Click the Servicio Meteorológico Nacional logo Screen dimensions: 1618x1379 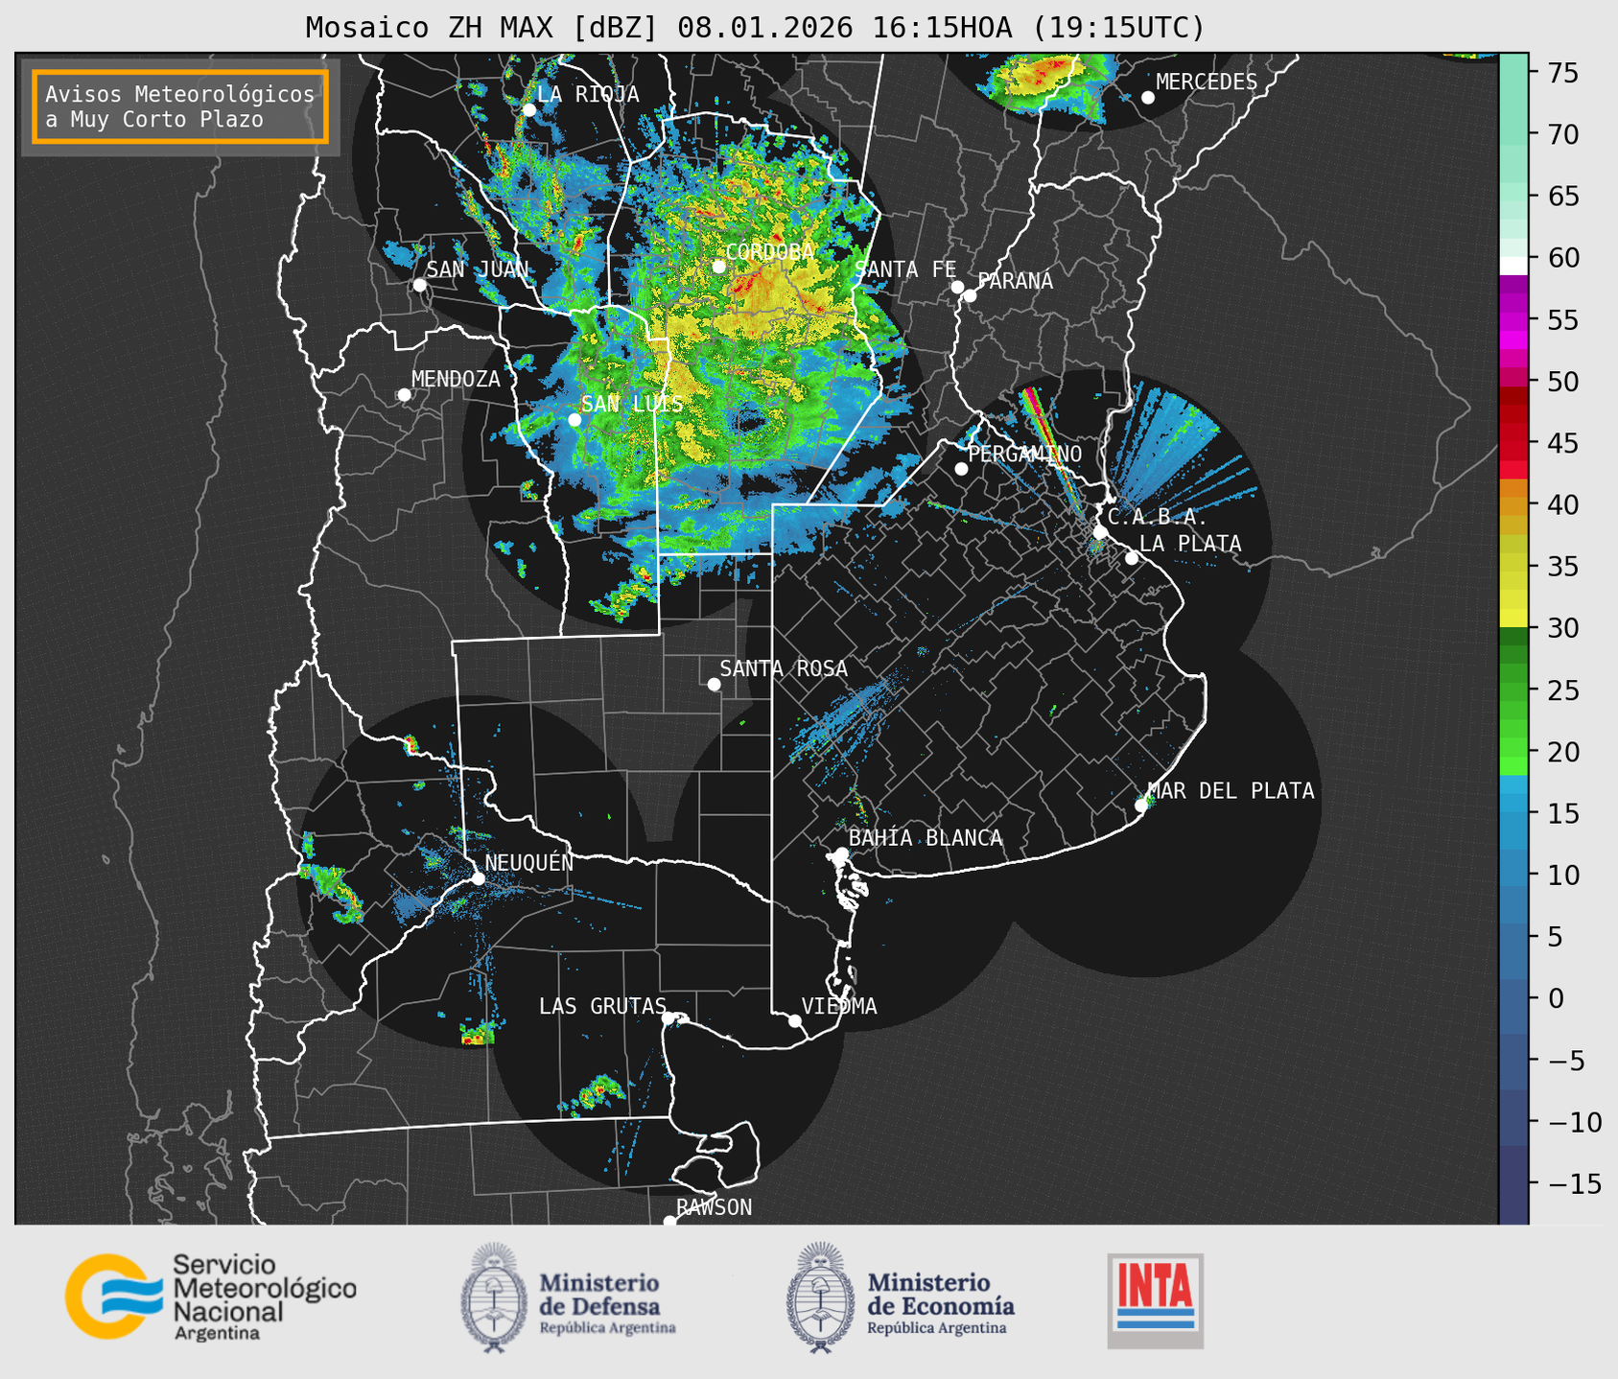(x=211, y=1297)
